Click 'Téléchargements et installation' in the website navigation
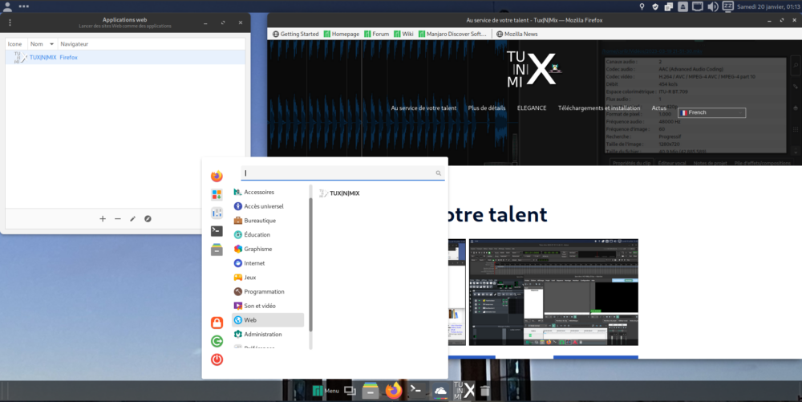802x402 pixels. point(599,108)
